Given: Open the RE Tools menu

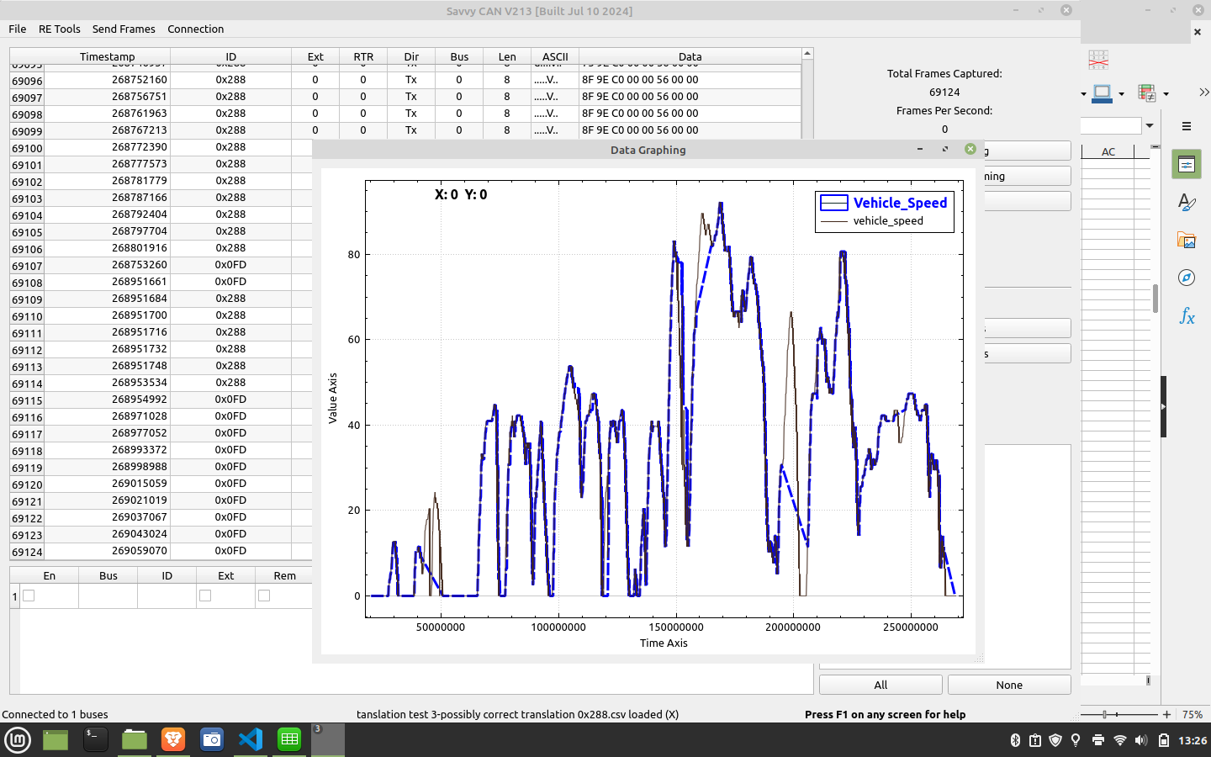Looking at the screenshot, I should click(59, 29).
